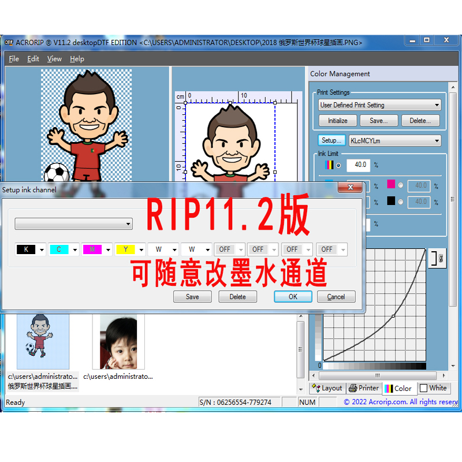Click the combined CMYK color bars icon
462x462 pixels.
pyautogui.click(x=329, y=165)
